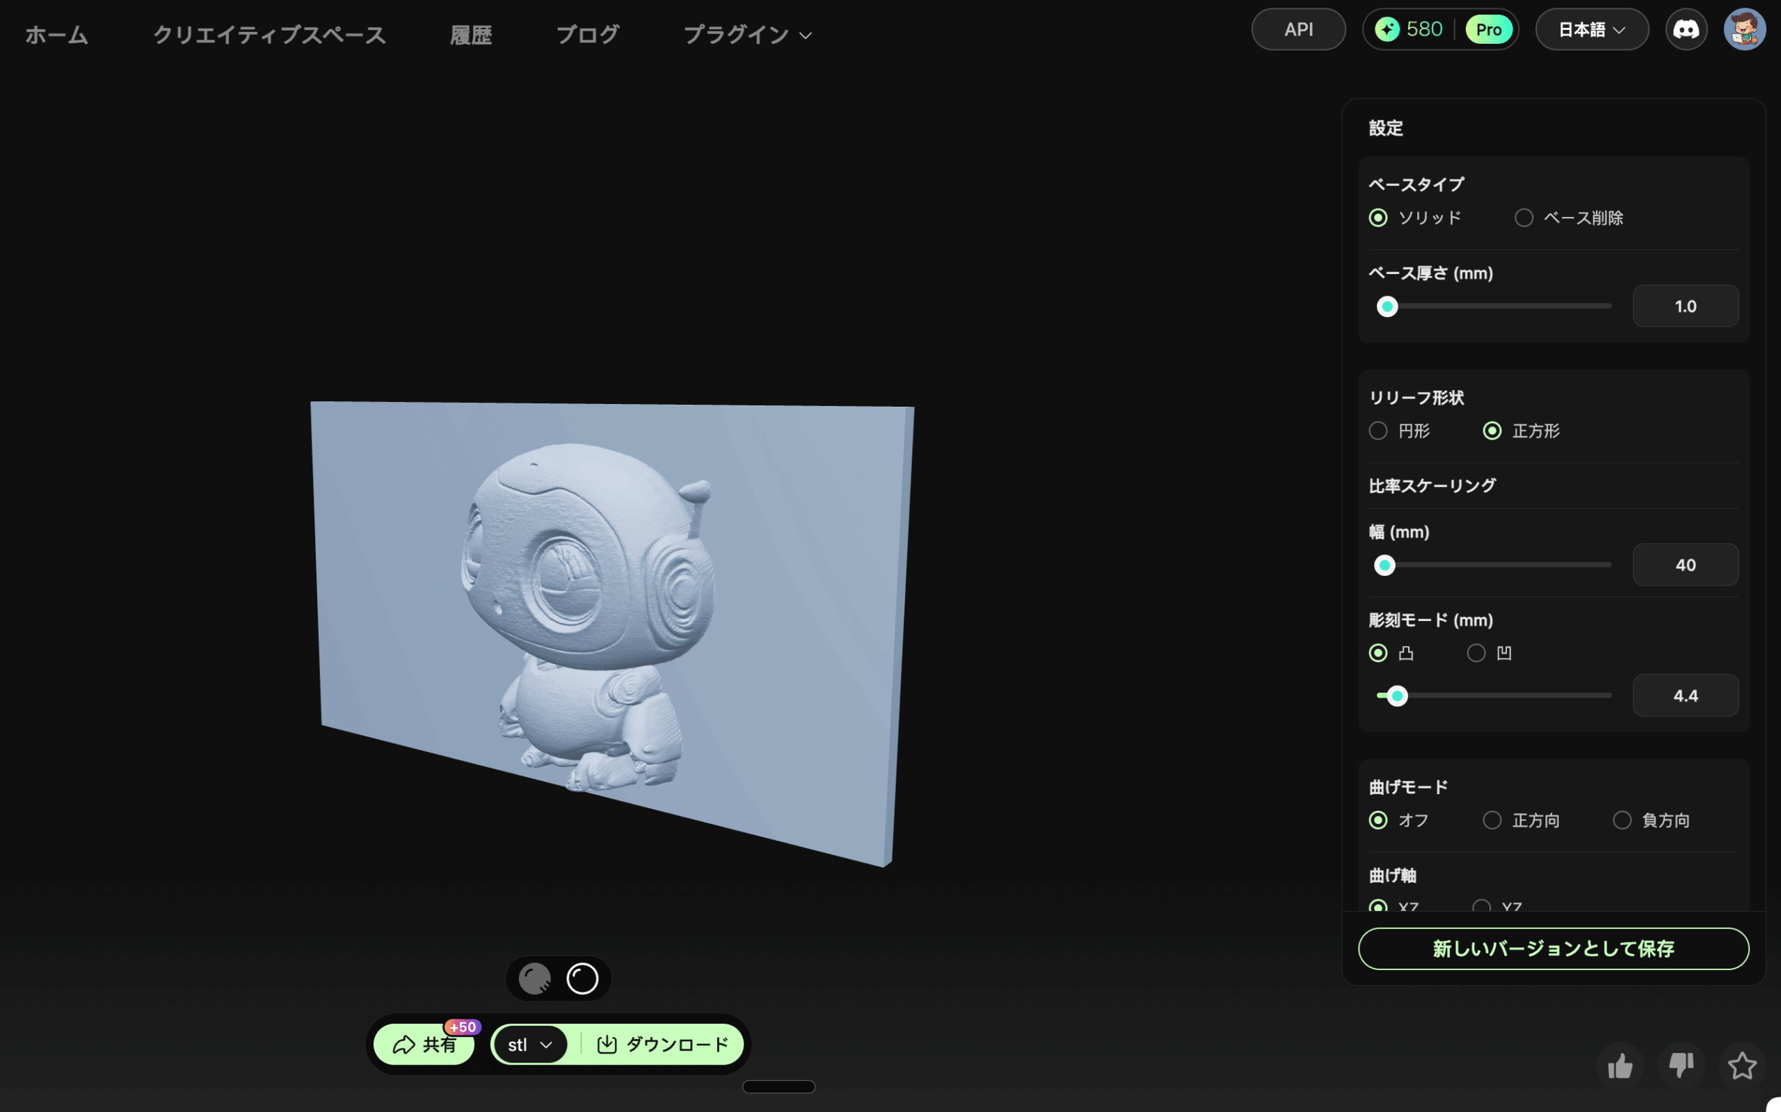Viewport: 1781px width, 1112px height.
Task: Click the ベース厚さ slider handle
Action: pyautogui.click(x=1387, y=307)
